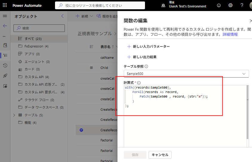This screenshot has width=252, height=162.
Task: Expand the テーブル (5) tree node
Action: click(14, 115)
